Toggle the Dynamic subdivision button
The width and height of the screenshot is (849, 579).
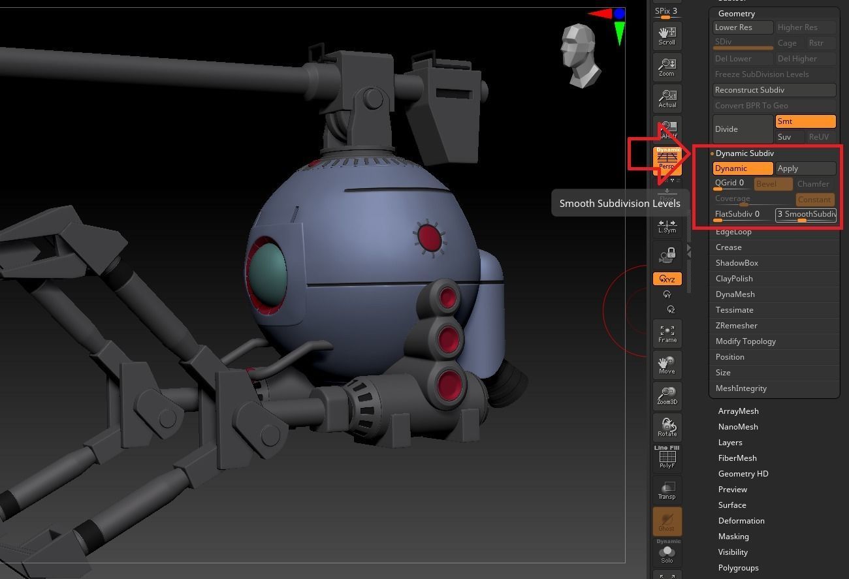(743, 168)
